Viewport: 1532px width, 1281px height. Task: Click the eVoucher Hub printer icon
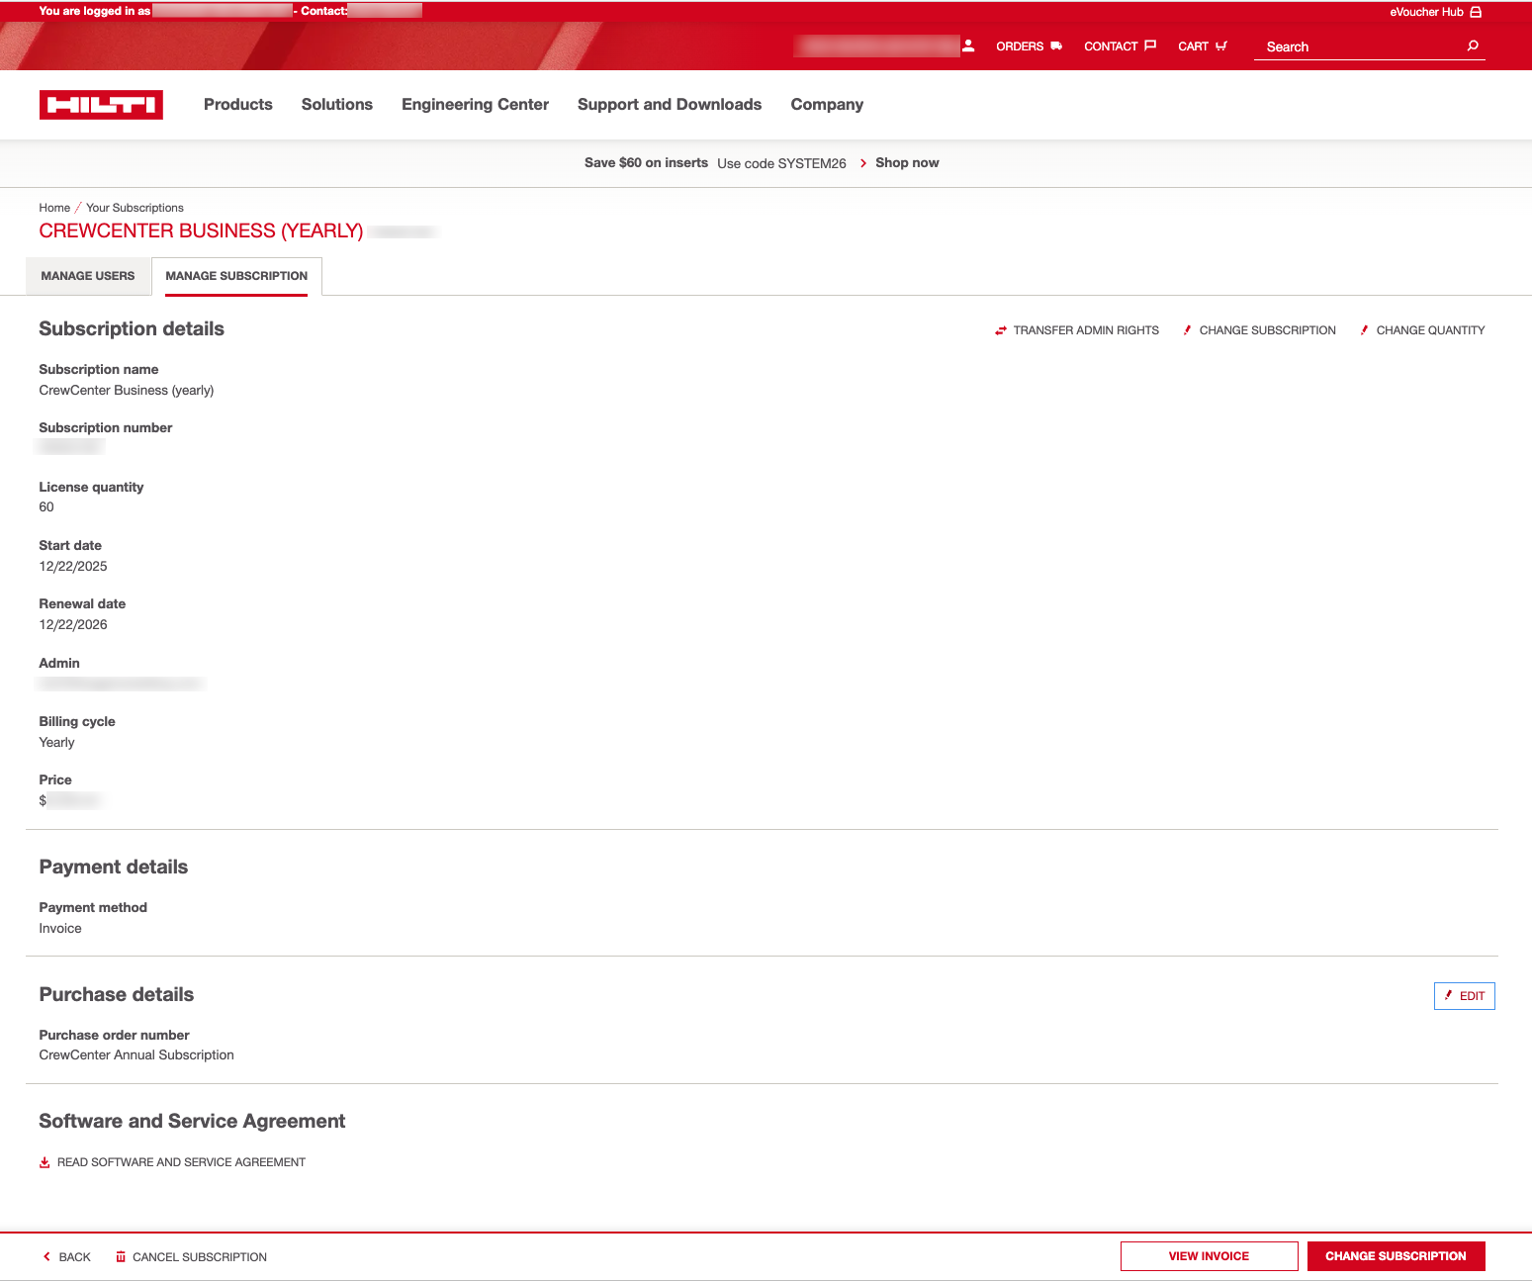point(1476,12)
